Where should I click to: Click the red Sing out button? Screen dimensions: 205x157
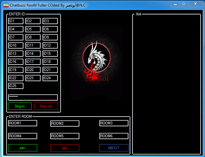tap(46, 106)
